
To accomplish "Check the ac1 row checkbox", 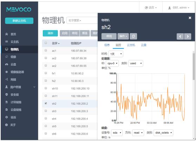I will tap(46, 50).
